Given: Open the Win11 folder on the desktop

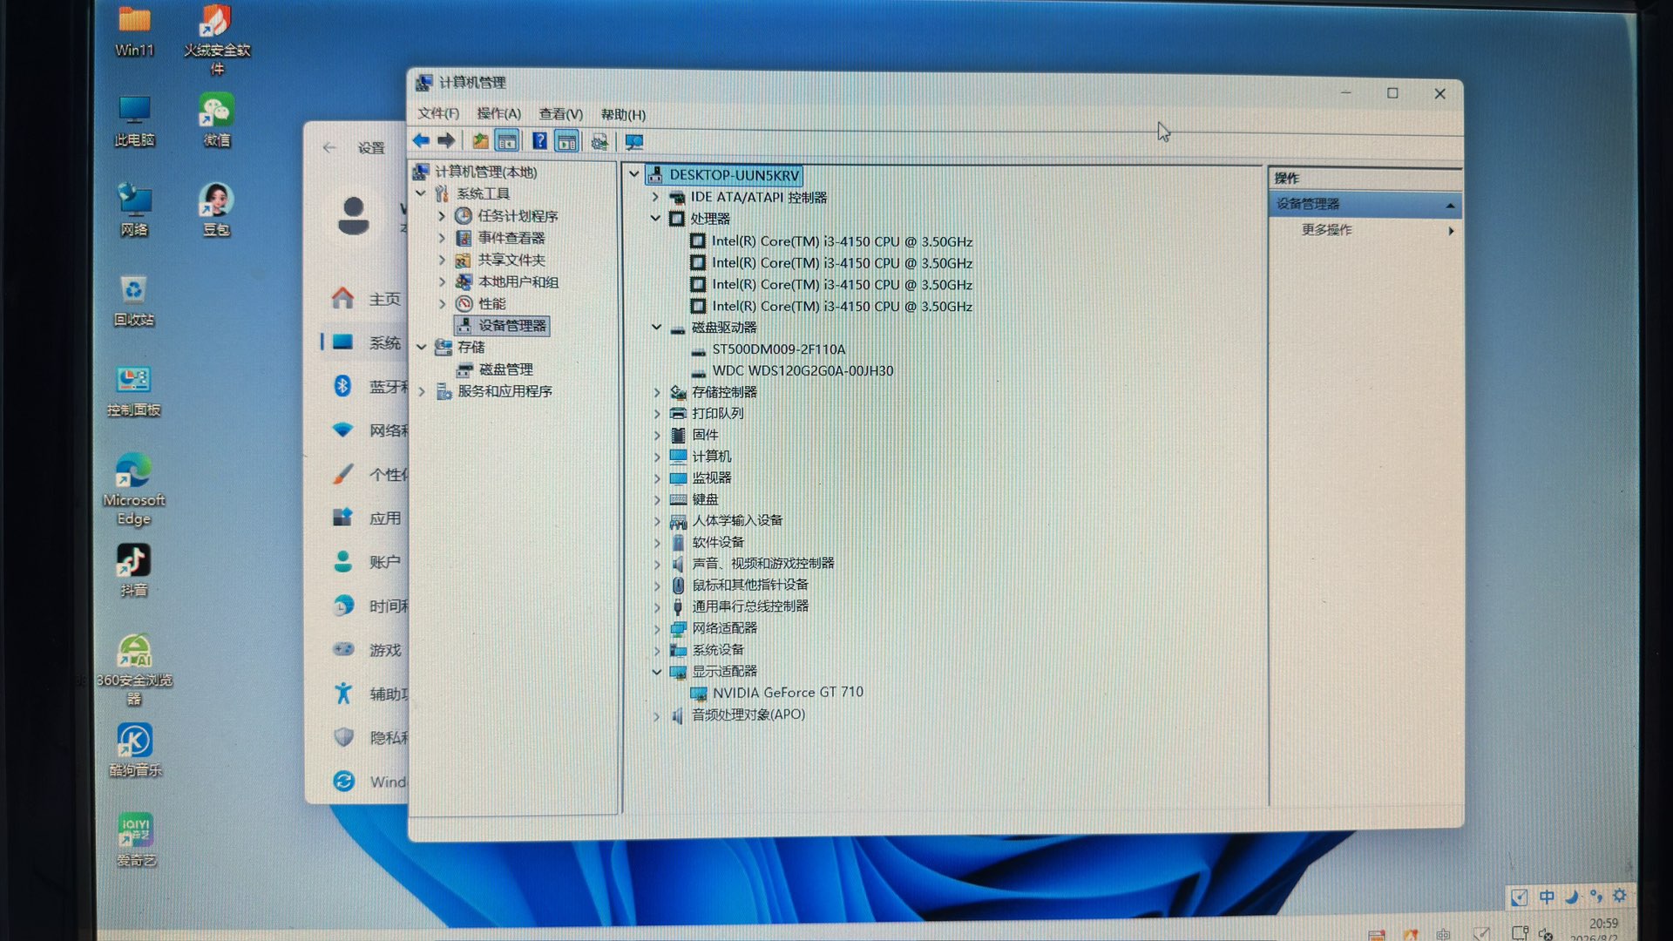Looking at the screenshot, I should [134, 31].
